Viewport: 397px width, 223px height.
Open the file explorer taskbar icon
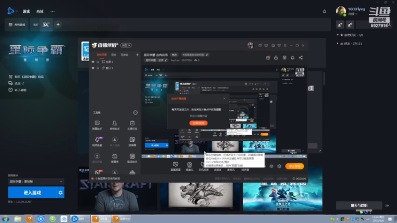coord(17,219)
